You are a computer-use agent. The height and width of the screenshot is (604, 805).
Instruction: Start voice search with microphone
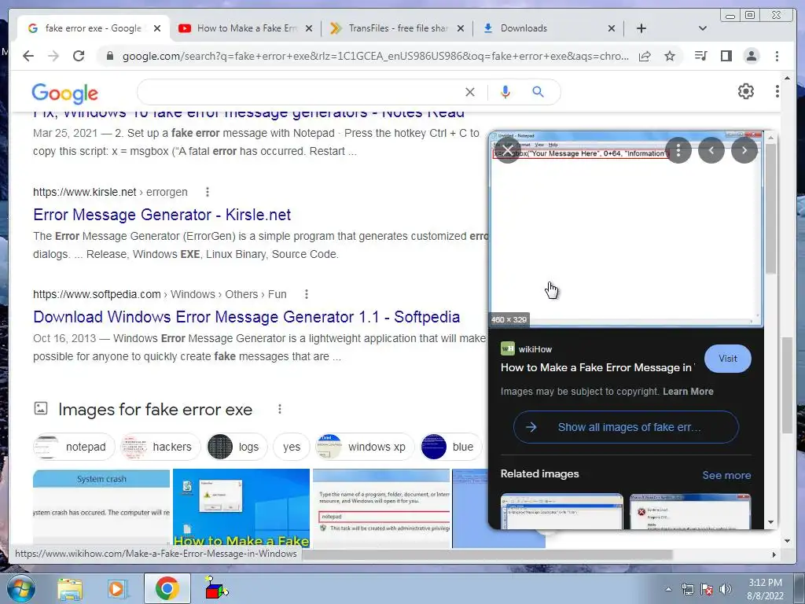tap(505, 92)
